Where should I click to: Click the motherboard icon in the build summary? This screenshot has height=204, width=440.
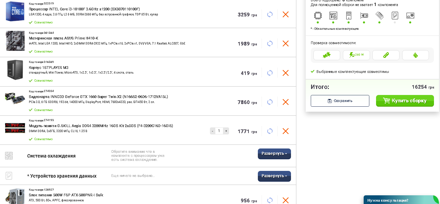(x=333, y=15)
